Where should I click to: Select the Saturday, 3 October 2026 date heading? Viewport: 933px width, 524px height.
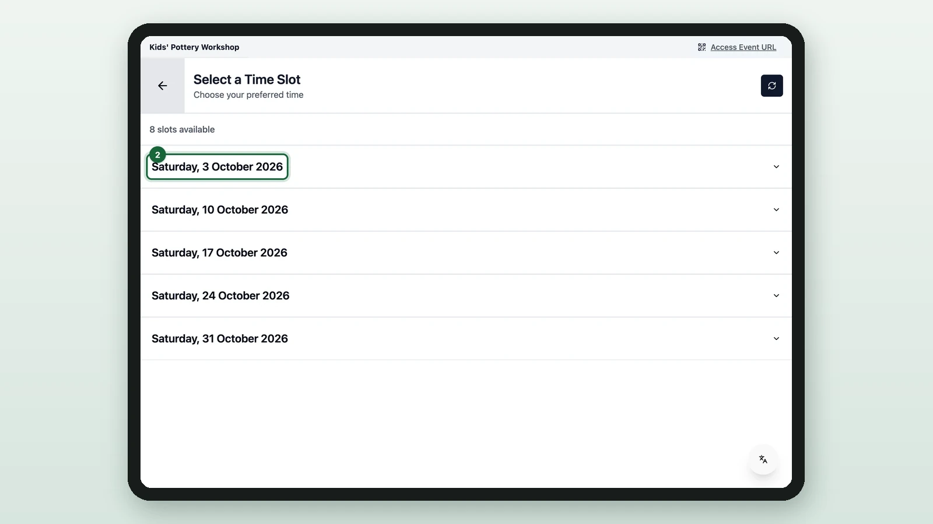tap(218, 167)
